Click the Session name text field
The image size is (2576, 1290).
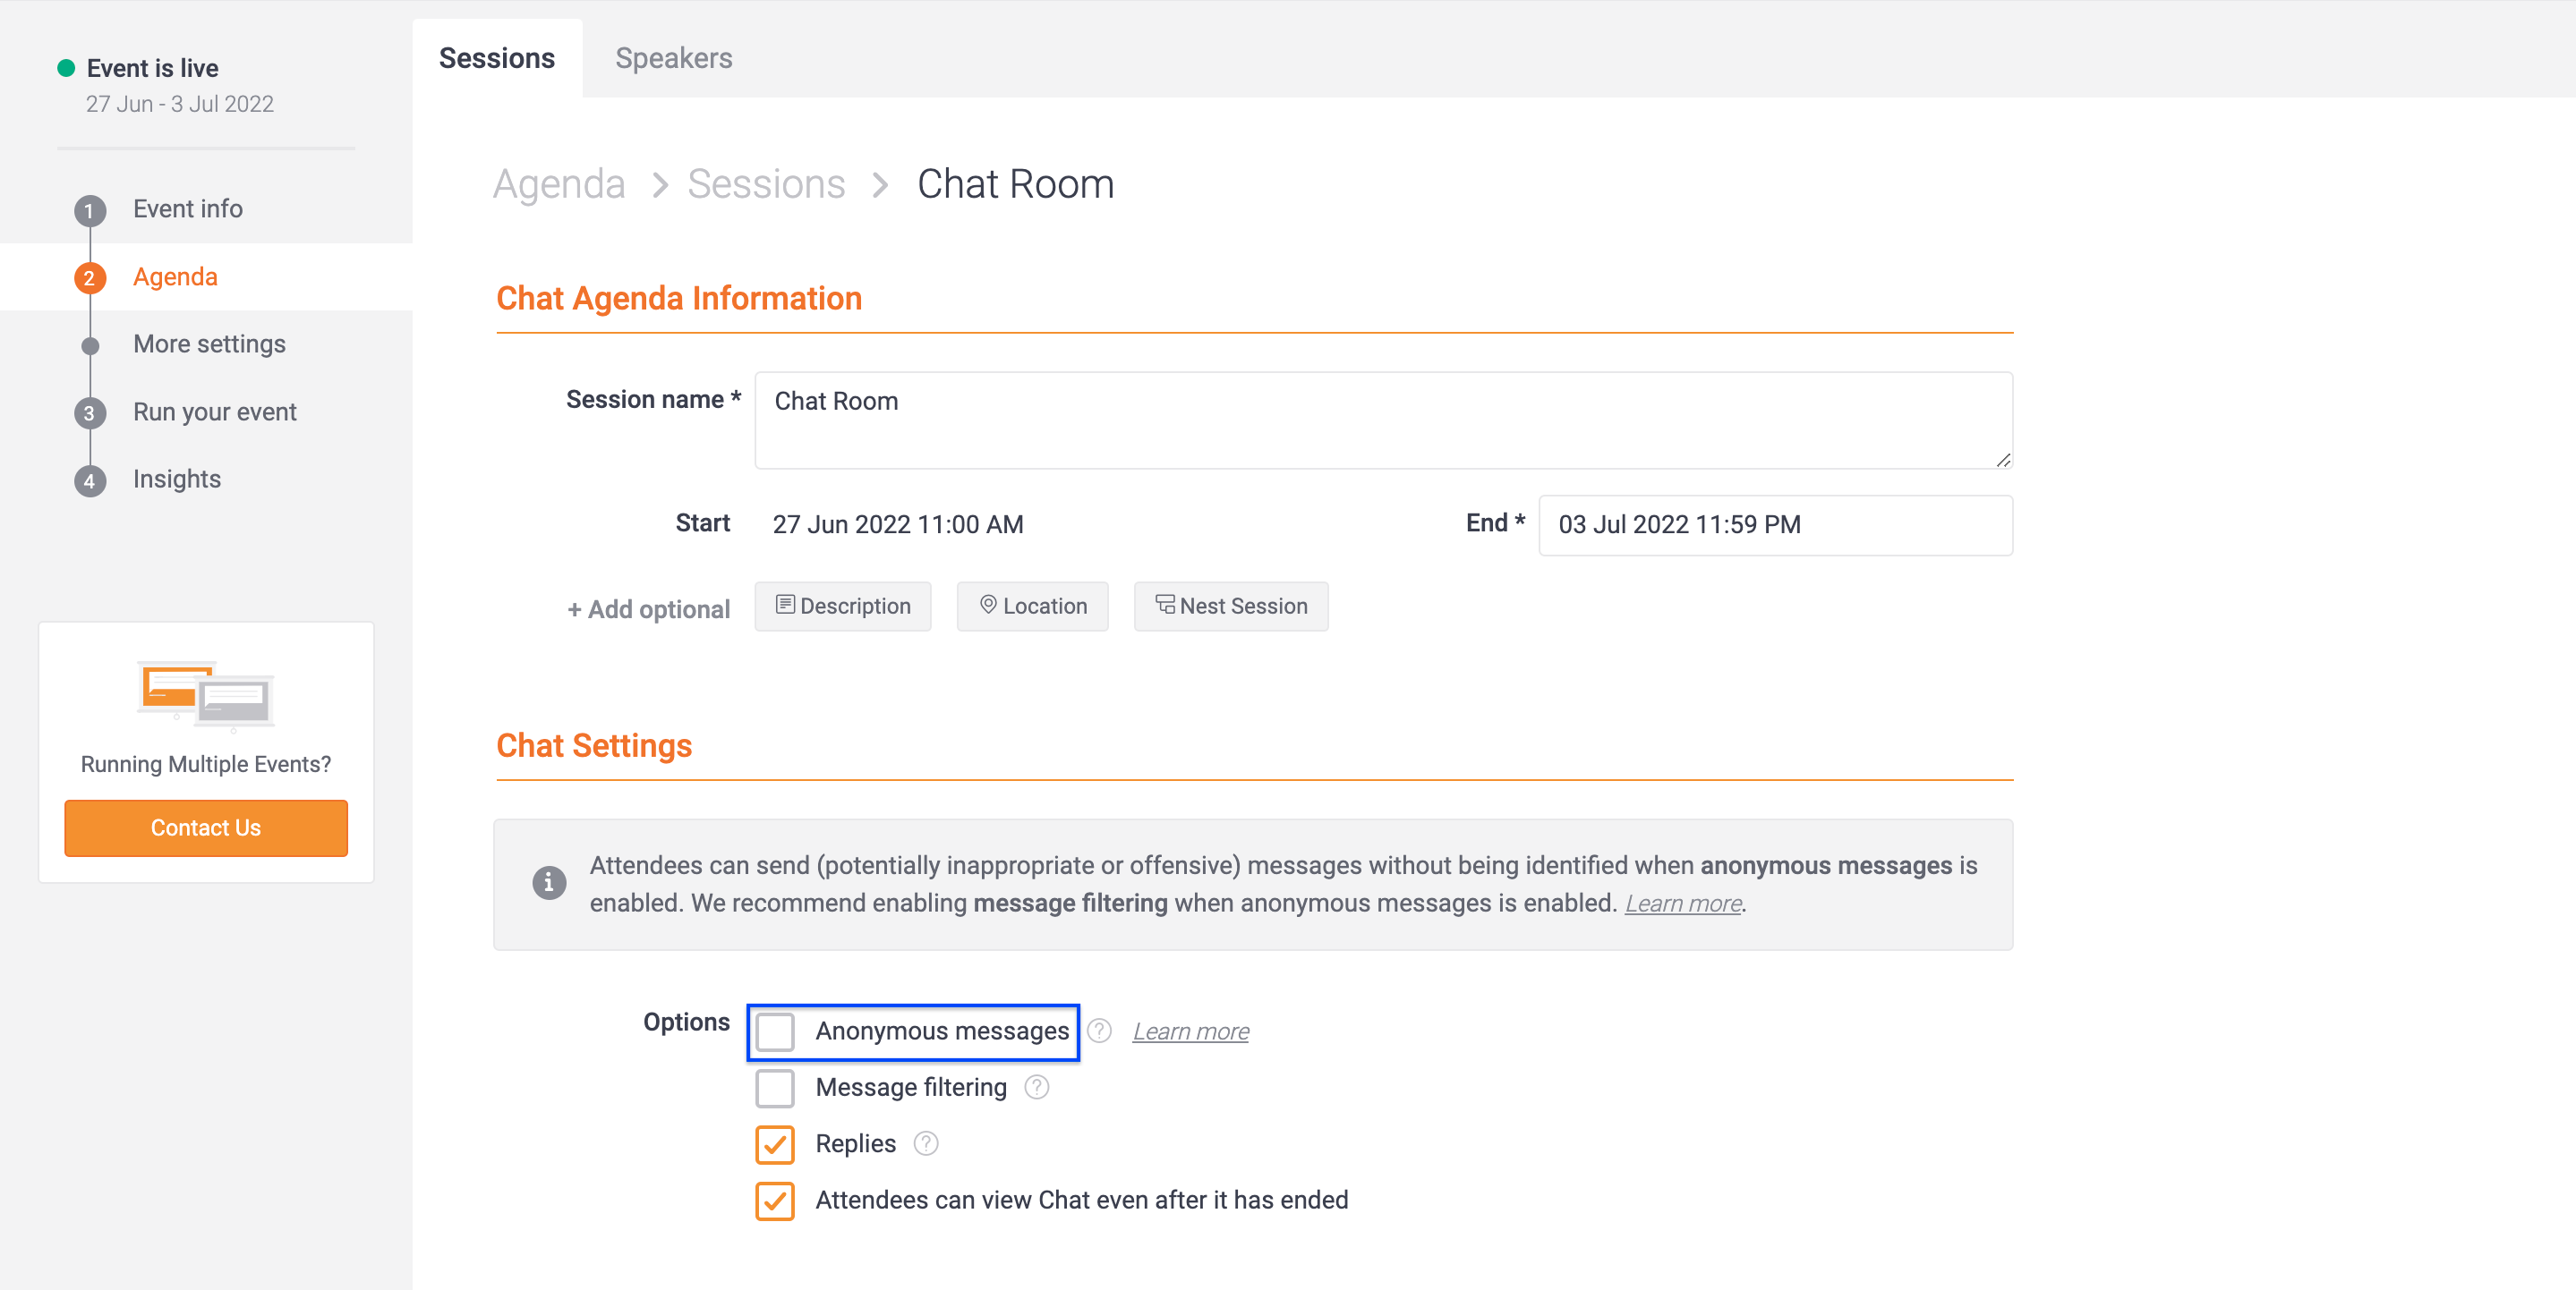click(1384, 420)
